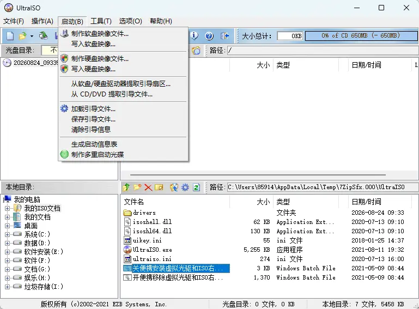Expand 系统(C:) drive node
Image resolution: width=419 pixels, height=309 pixels.
pyautogui.click(x=7, y=234)
